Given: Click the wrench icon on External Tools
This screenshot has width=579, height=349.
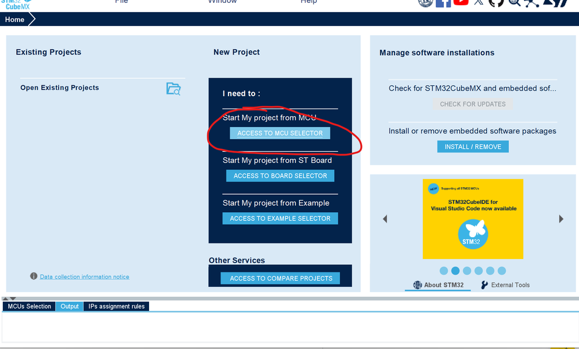Looking at the screenshot, I should coord(484,285).
